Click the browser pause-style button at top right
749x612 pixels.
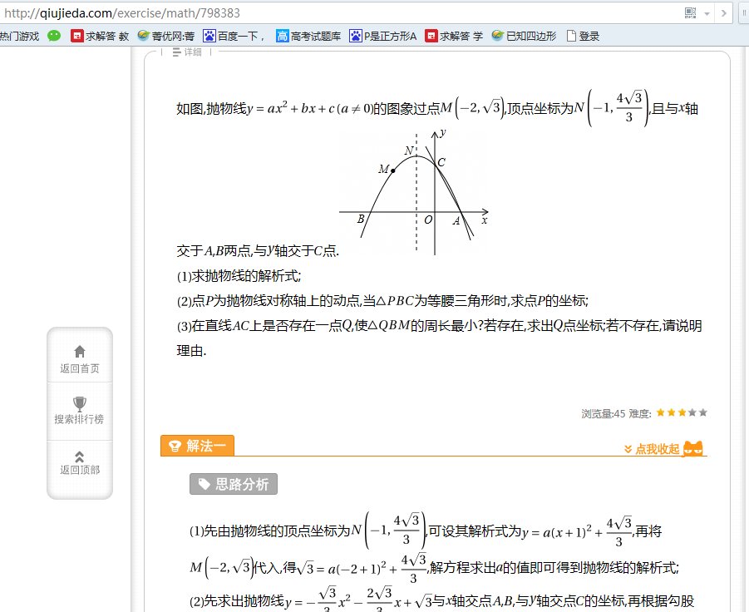(744, 12)
